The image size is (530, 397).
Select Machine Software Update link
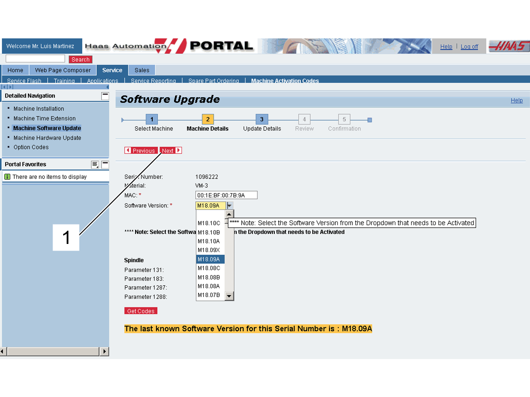click(47, 128)
